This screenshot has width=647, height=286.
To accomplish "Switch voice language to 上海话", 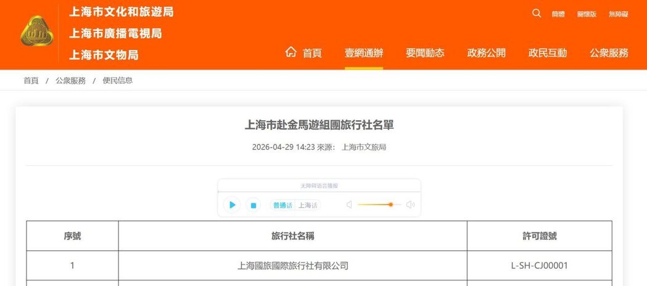I will pyautogui.click(x=308, y=205).
